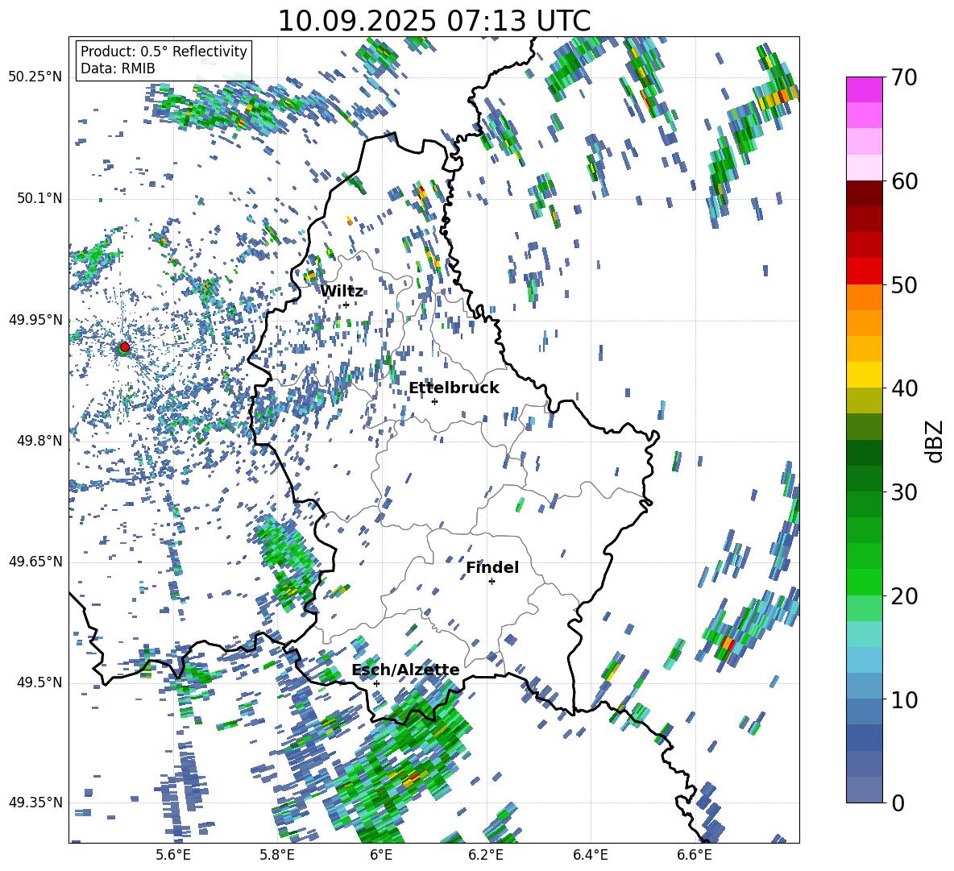
Task: Click the latitude label 49.5°N
Action: pyautogui.click(x=39, y=682)
